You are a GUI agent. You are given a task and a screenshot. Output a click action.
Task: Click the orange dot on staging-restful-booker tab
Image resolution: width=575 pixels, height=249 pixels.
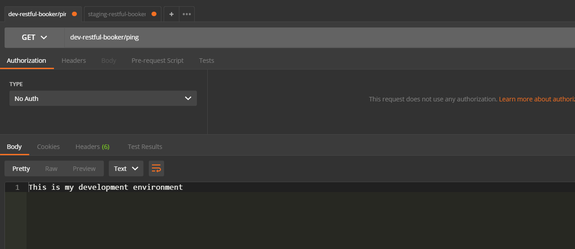[x=154, y=14]
